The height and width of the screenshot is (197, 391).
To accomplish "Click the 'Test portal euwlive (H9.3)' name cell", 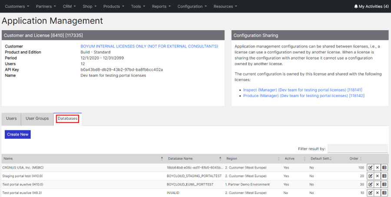I will click(22, 193).
